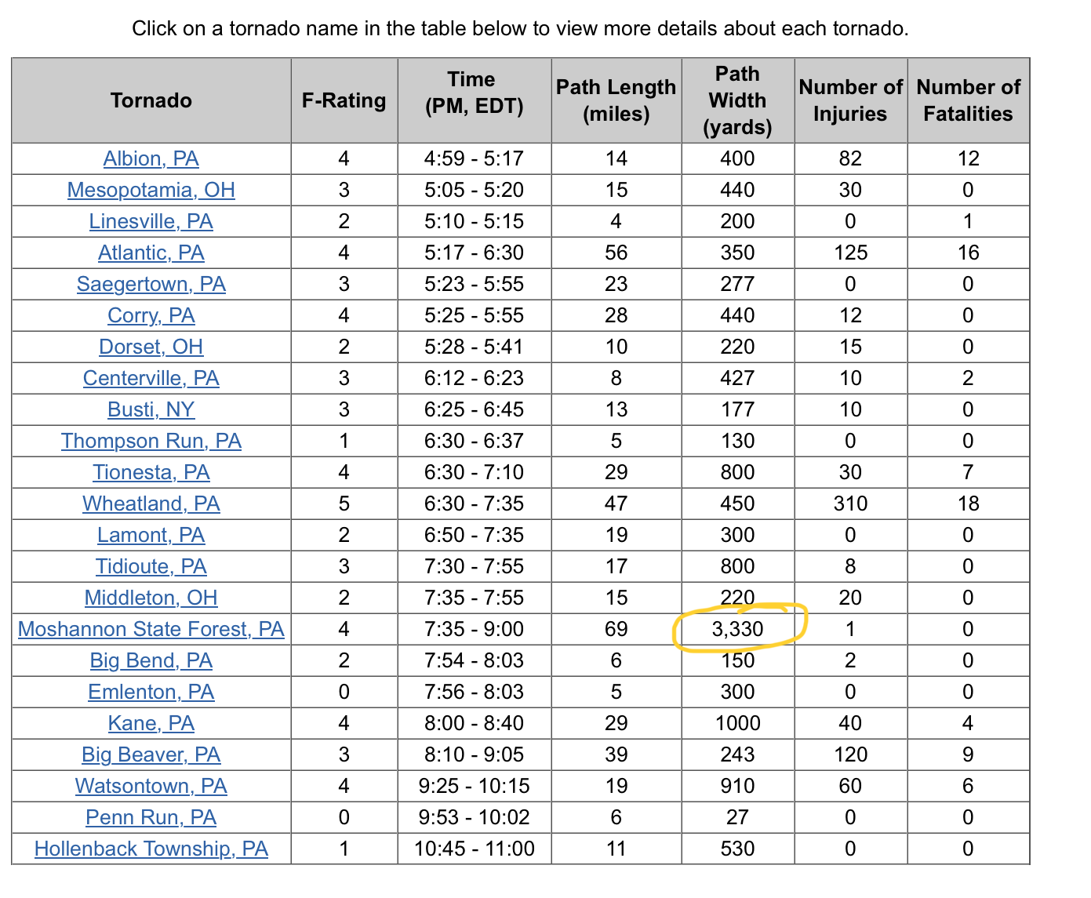
Task: Click the Mesopotamia, OH tornado link
Action: [151, 190]
